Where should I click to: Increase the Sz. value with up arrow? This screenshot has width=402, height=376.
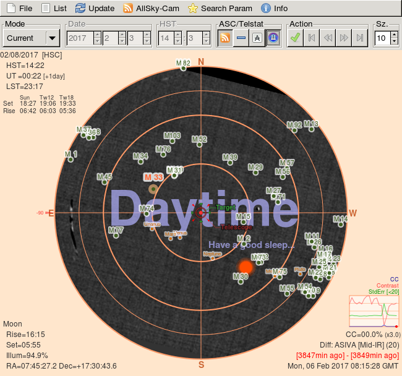pos(395,35)
